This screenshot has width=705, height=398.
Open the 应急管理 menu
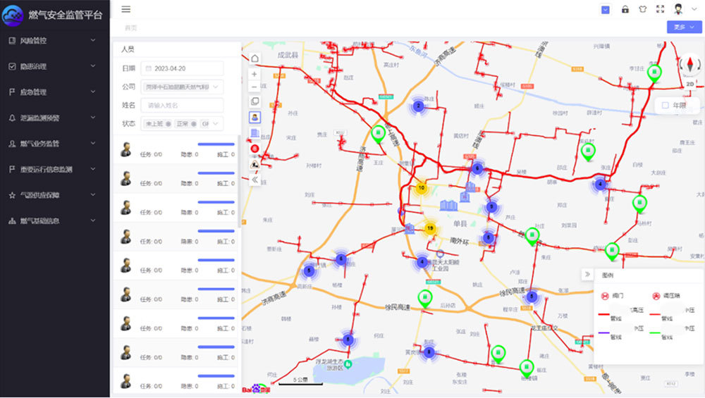click(x=54, y=92)
